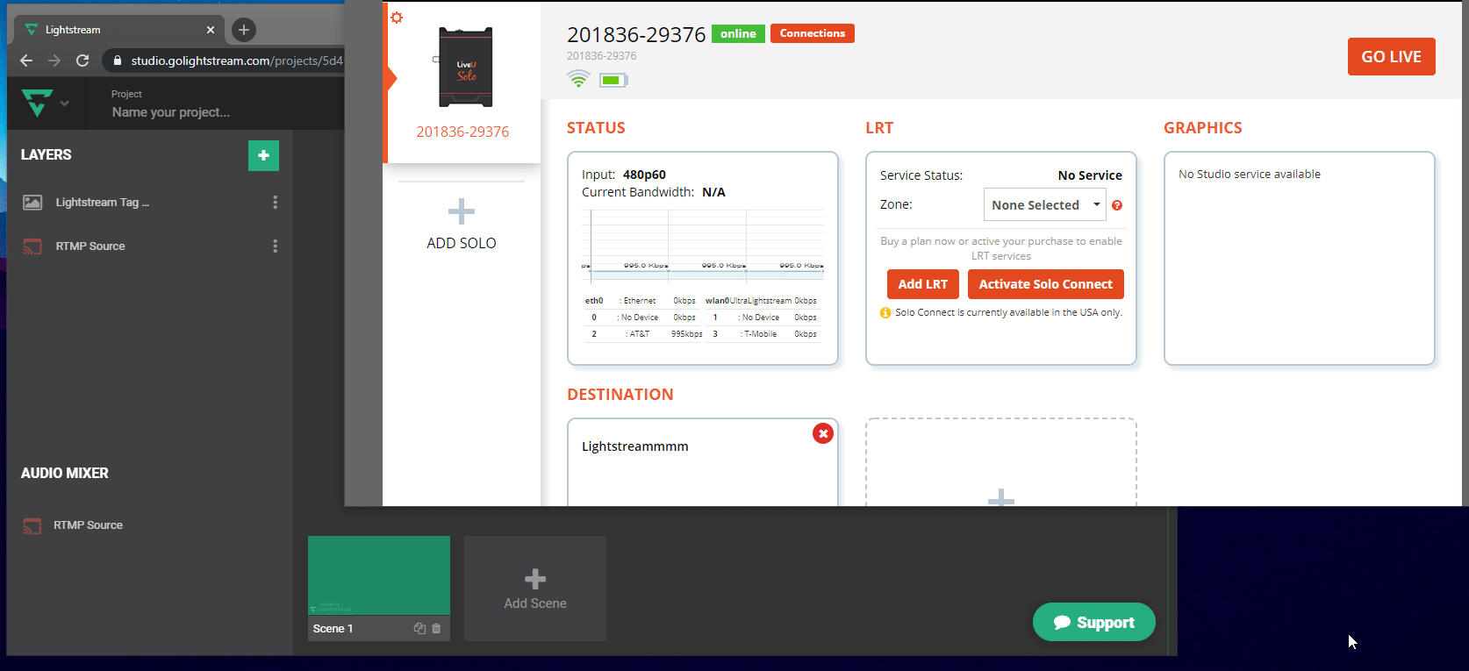Click the bandwidth graph in Status
Image resolution: width=1469 pixels, height=671 pixels.
coord(703,245)
